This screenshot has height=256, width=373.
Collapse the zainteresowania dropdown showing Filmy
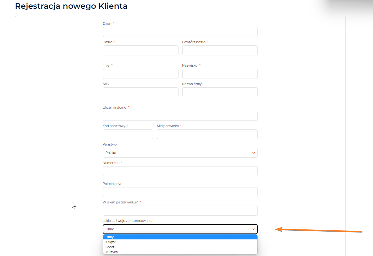180,229
